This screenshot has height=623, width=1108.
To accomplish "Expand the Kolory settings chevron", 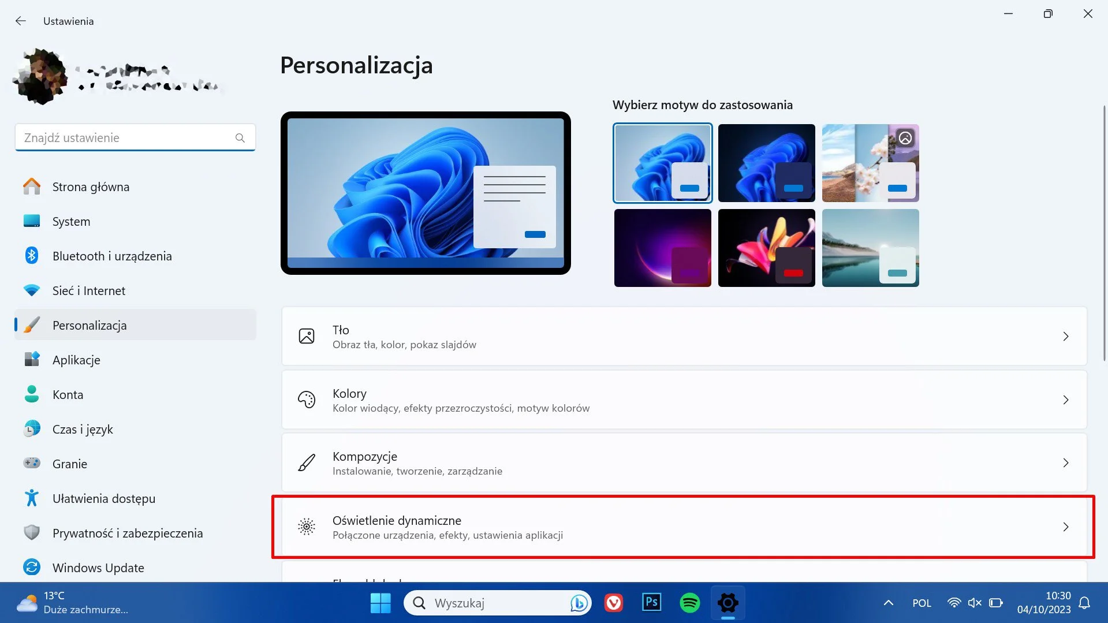I will point(1065,400).
